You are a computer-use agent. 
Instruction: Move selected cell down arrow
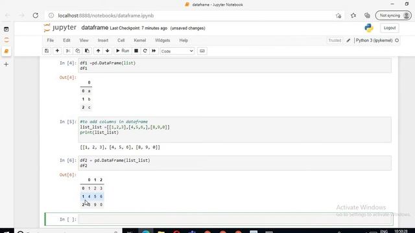tap(107, 50)
